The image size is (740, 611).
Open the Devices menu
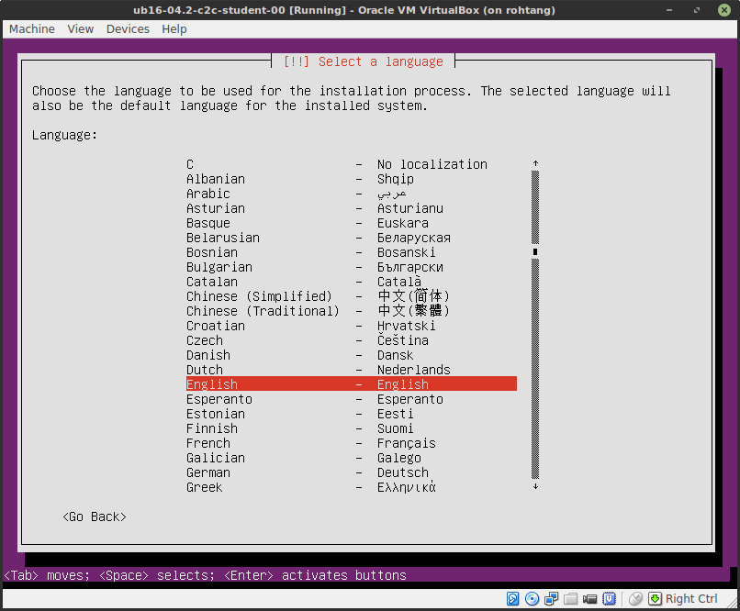tap(127, 28)
